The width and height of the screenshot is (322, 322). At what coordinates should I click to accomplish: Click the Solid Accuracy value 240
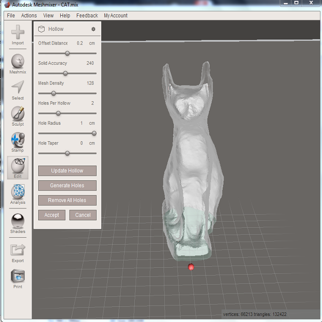[90, 63]
